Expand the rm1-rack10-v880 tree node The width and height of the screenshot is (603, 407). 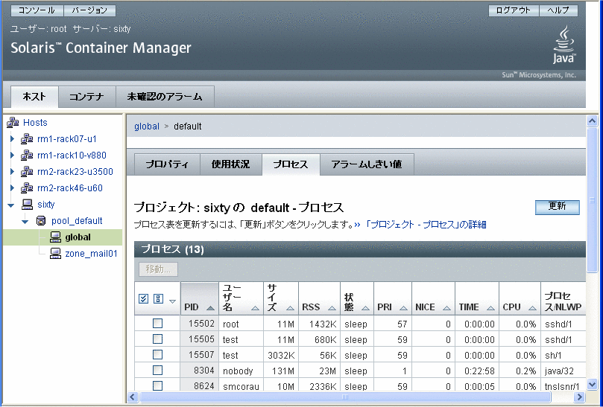(12, 155)
